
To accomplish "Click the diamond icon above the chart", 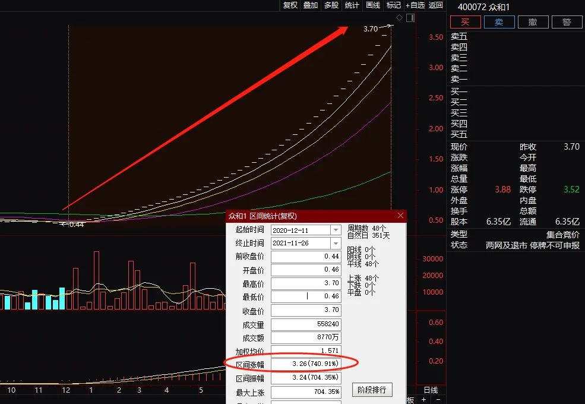I will [x=399, y=18].
